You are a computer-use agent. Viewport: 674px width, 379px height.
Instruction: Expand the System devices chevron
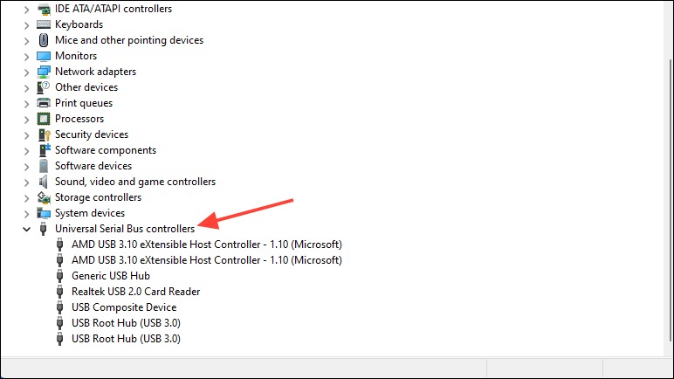pyautogui.click(x=27, y=214)
